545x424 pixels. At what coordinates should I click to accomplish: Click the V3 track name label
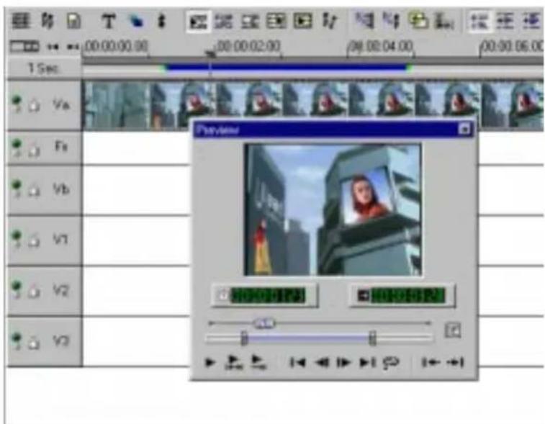click(60, 341)
